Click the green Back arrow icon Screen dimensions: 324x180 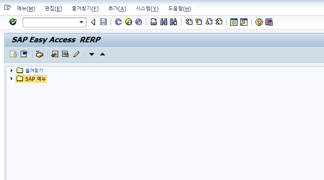[x=119, y=22]
